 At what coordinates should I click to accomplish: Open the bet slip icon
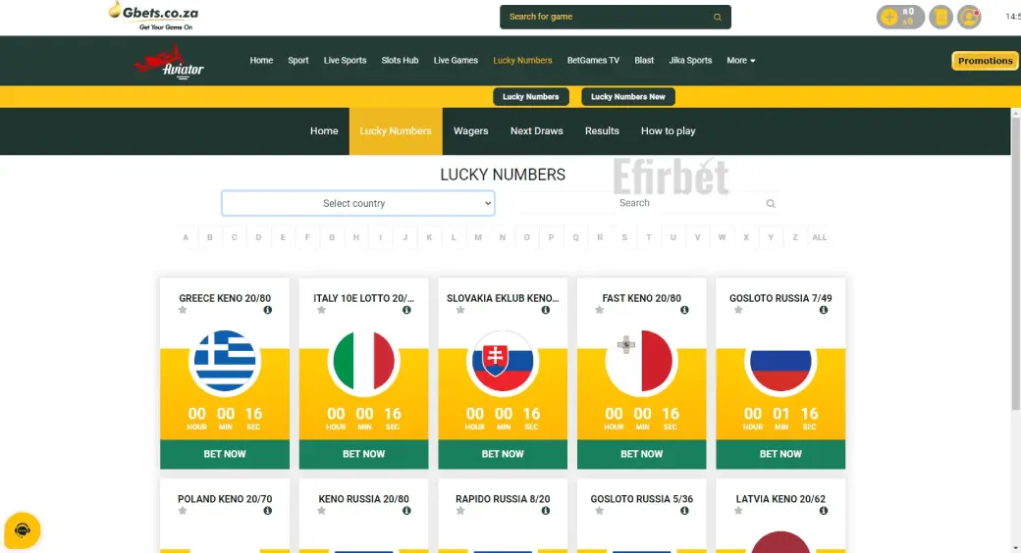940,17
